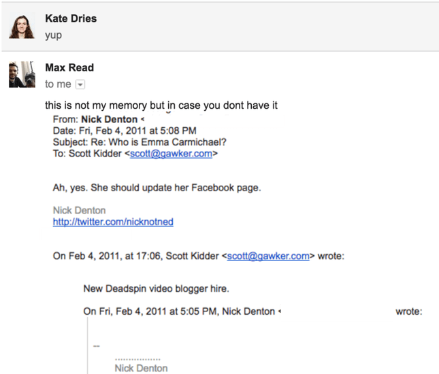This screenshot has width=439, height=374.
Task: Click the Nick Denton signature at bottom quote
Action: click(141, 368)
